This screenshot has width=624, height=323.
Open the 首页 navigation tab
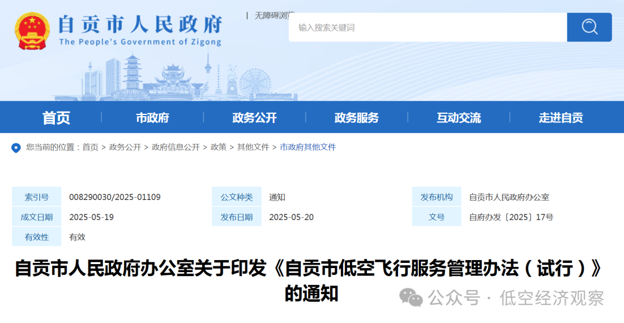tap(56, 117)
